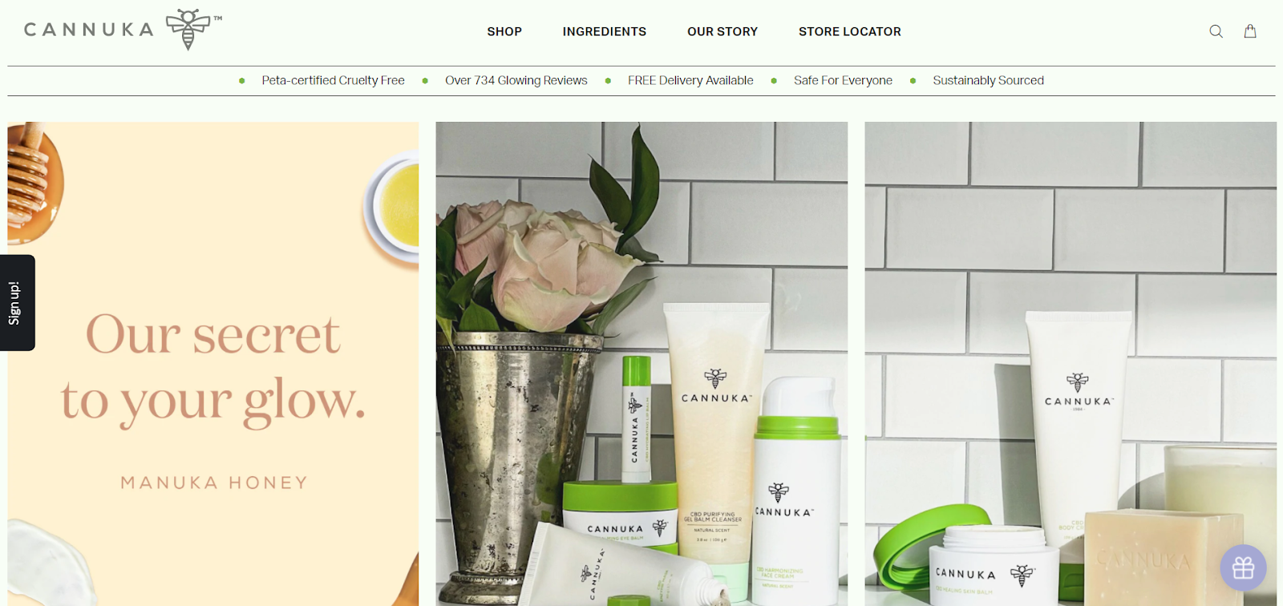Open the search magnifier icon

click(1216, 31)
